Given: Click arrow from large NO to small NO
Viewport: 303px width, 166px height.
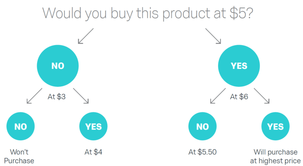Looking at the screenshot, I should coord(34,96).
